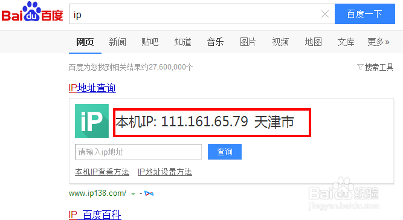
Task: Click the blue icon after www.ip138.com
Action: click(x=149, y=193)
